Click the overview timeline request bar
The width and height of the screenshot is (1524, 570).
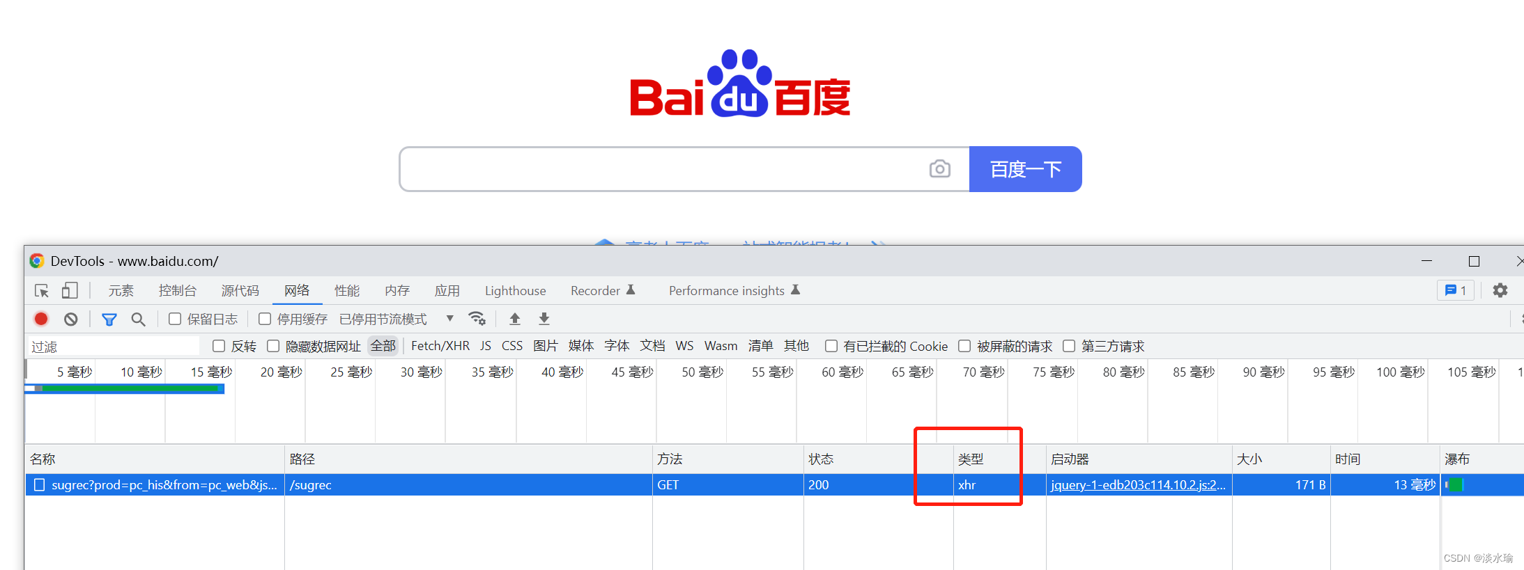[125, 388]
